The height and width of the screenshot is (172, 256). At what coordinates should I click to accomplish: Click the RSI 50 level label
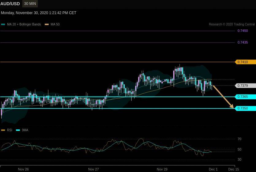click(x=239, y=149)
